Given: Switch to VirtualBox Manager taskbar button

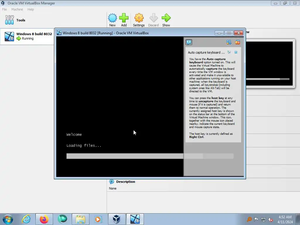Looking at the screenshot, I should [x=117, y=219].
